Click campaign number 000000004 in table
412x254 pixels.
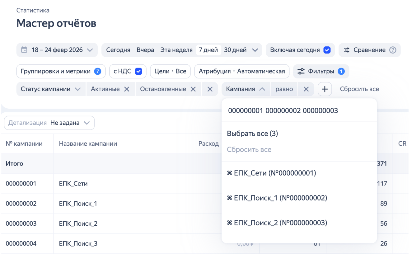[21, 243]
